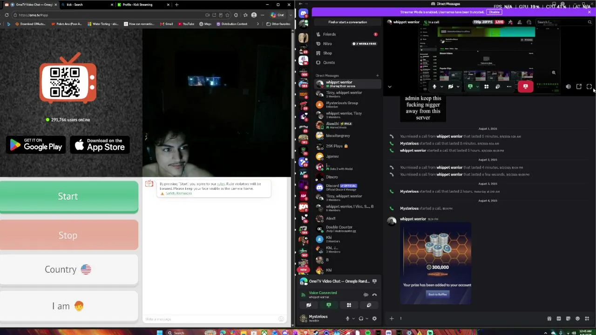Expand the bookmarks bar overflow chevron
Image resolution: width=596 pixels, height=335 pixels.
coord(257,24)
